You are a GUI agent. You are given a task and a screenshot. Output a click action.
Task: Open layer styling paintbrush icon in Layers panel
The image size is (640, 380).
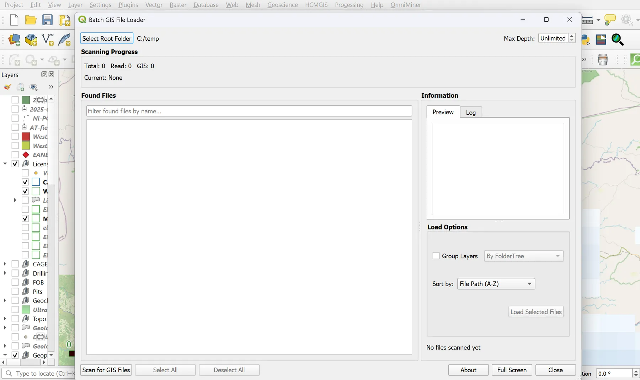click(7, 87)
